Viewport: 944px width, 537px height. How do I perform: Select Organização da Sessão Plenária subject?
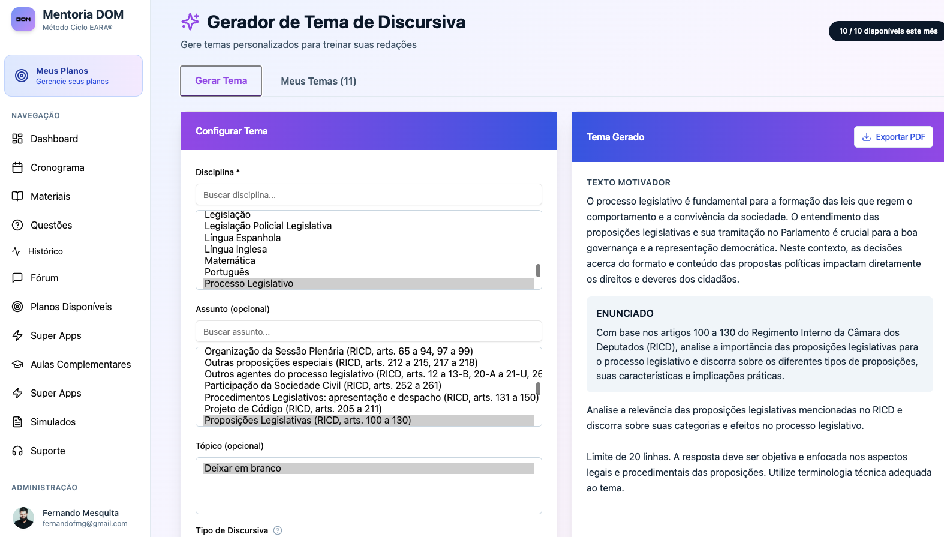[369, 351]
